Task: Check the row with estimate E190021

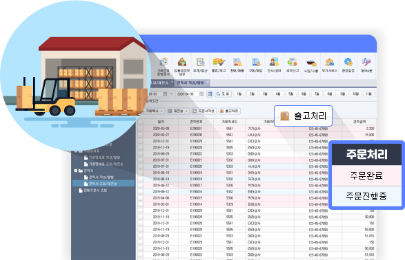Action: coord(140,160)
